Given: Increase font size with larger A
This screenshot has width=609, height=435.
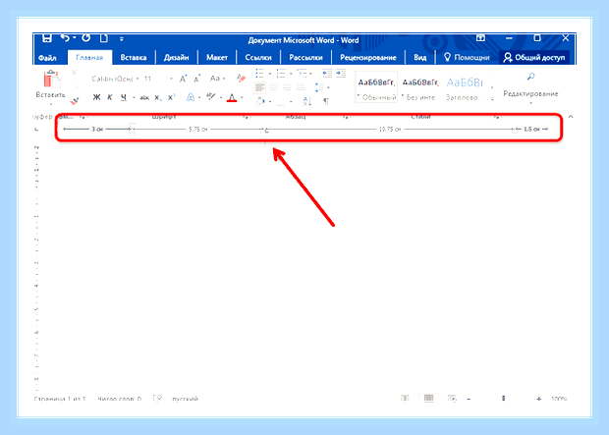Looking at the screenshot, I should click(183, 79).
